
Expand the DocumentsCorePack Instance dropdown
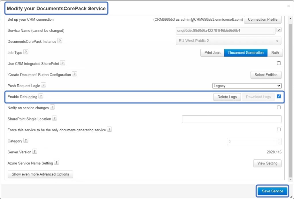point(229,41)
